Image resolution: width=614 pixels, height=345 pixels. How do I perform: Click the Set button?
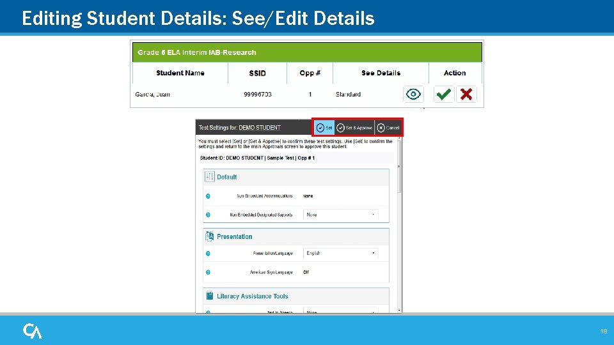(324, 128)
